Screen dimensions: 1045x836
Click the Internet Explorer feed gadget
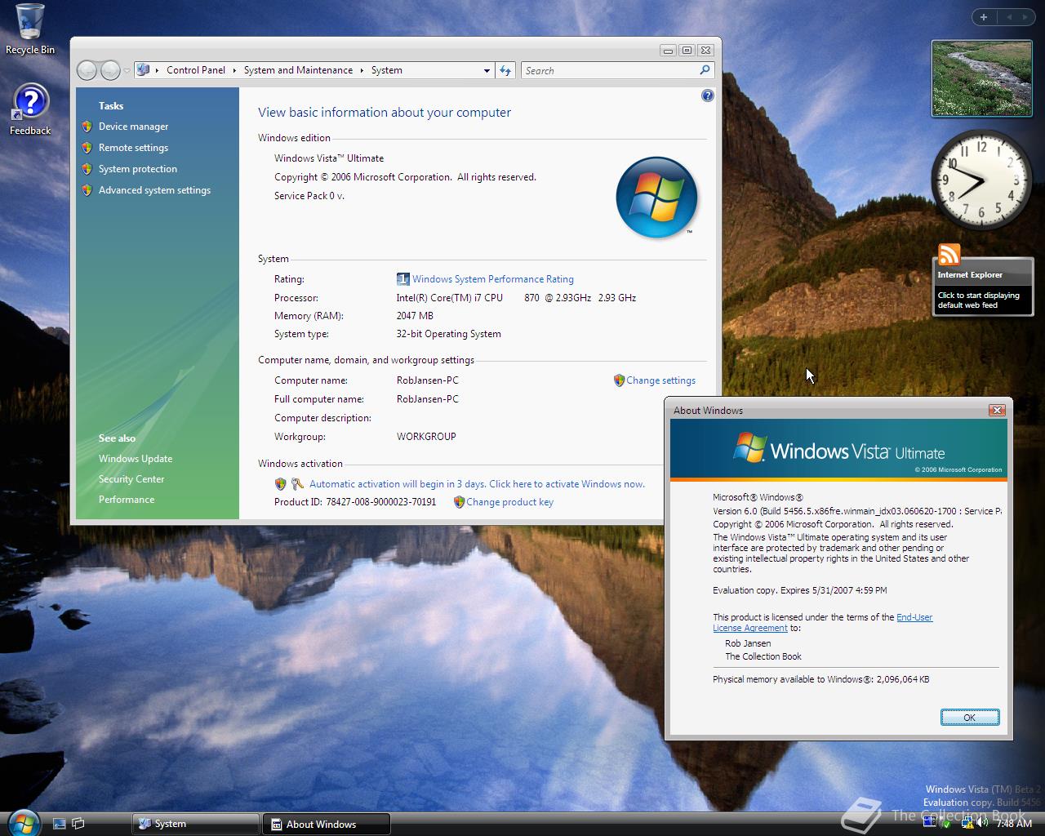(982, 286)
